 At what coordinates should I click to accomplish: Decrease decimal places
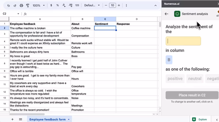(64, 5)
